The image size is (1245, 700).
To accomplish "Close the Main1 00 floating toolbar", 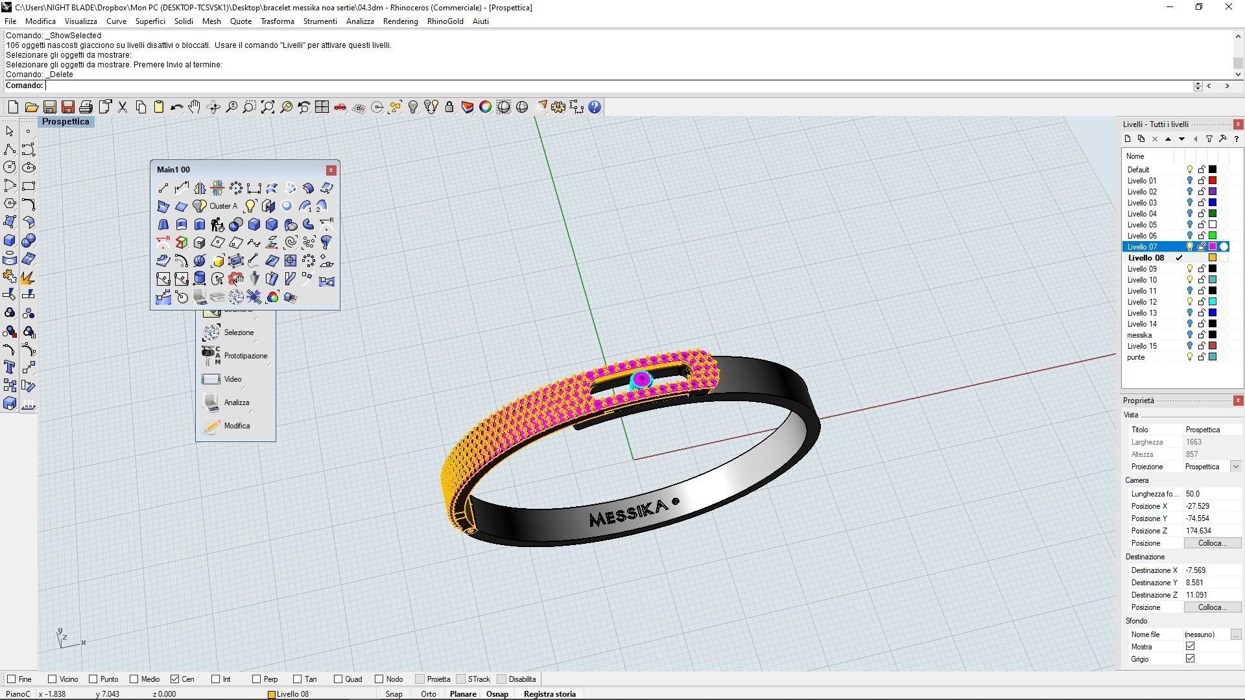I will (x=331, y=170).
